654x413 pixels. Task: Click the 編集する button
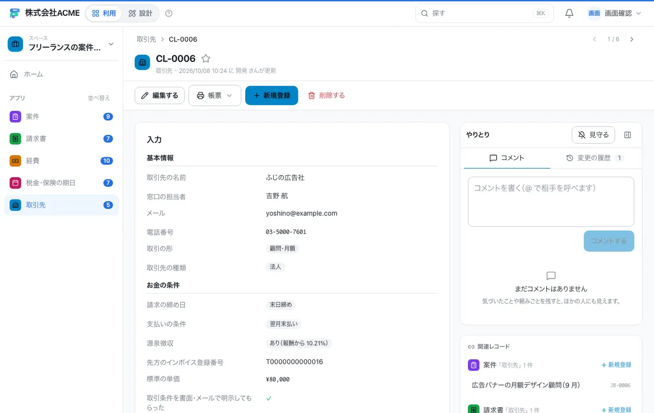[159, 95]
